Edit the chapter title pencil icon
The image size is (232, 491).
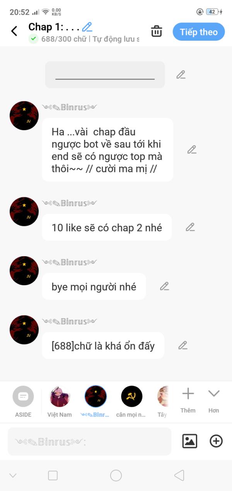click(87, 27)
